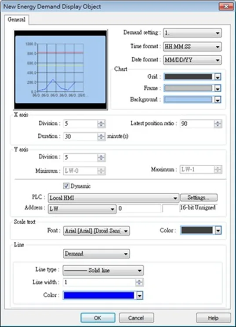Confirm with the OK button
Screen dimensions: 236x327
tap(98, 318)
